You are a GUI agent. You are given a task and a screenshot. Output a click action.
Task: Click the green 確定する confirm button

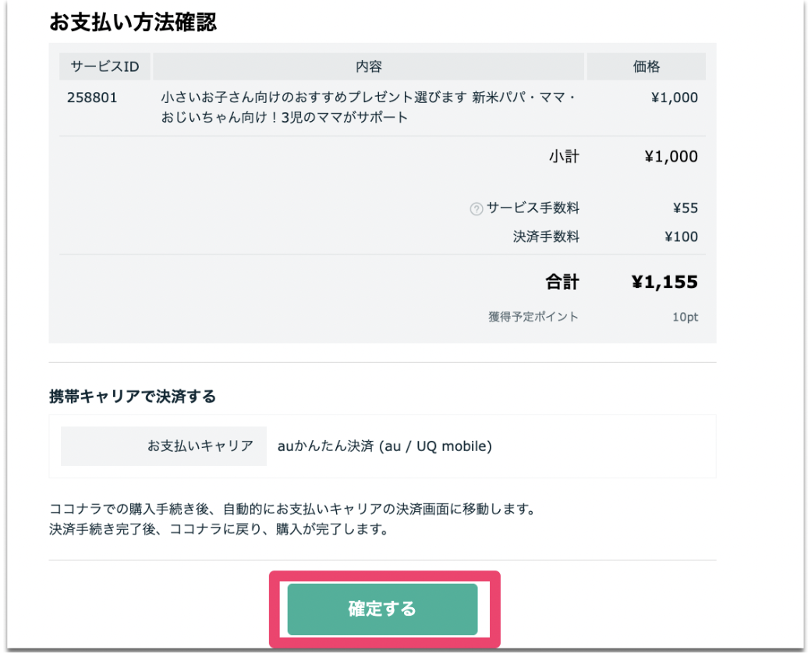pyautogui.click(x=382, y=610)
